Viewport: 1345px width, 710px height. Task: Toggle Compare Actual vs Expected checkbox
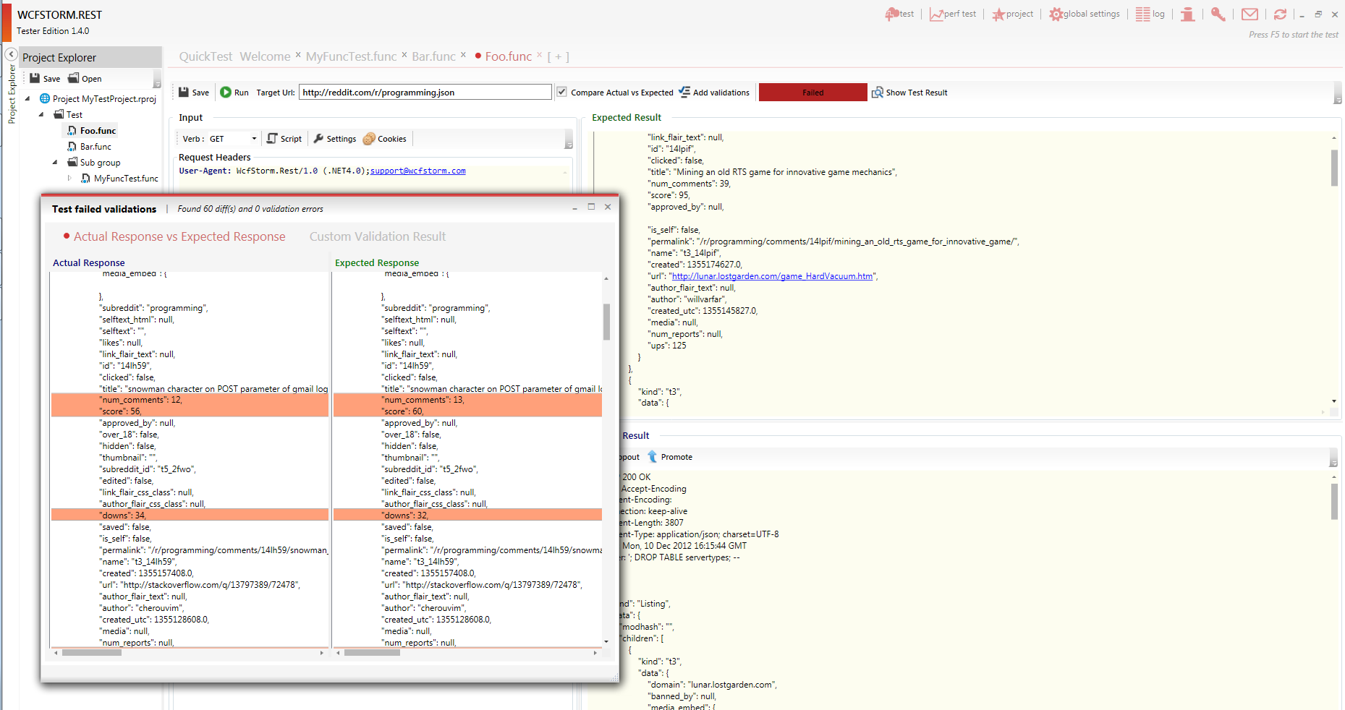pyautogui.click(x=561, y=92)
